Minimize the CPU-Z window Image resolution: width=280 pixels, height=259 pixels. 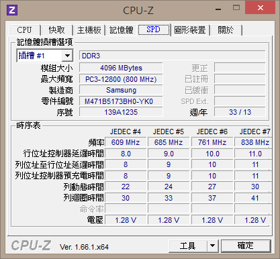pos(218,9)
